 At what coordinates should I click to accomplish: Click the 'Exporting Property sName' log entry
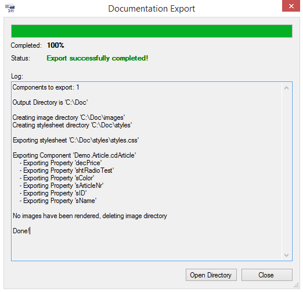coord(58,201)
